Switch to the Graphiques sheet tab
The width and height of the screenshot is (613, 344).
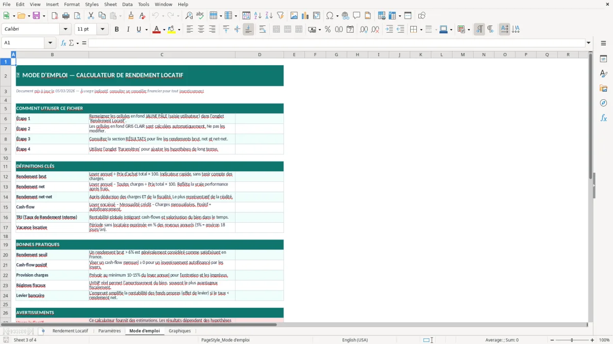(x=180, y=331)
